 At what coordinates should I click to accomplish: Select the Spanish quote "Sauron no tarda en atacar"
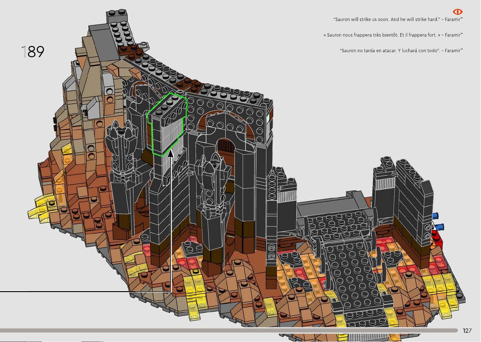(402, 50)
